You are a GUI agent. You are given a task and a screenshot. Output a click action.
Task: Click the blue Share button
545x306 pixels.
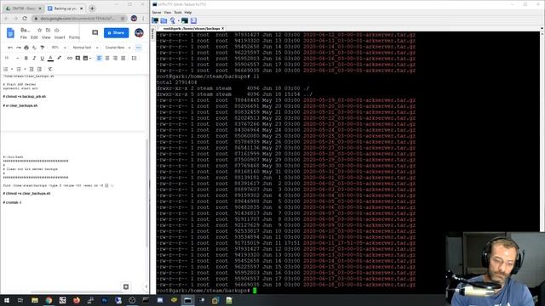click(x=116, y=33)
